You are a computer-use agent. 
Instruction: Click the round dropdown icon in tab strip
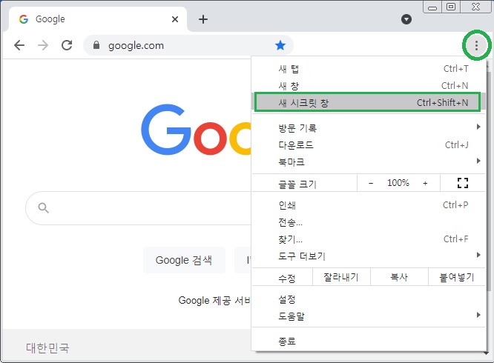(406, 19)
